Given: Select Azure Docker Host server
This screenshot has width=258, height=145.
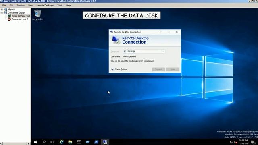Looking at the screenshot, I should 21,16.
